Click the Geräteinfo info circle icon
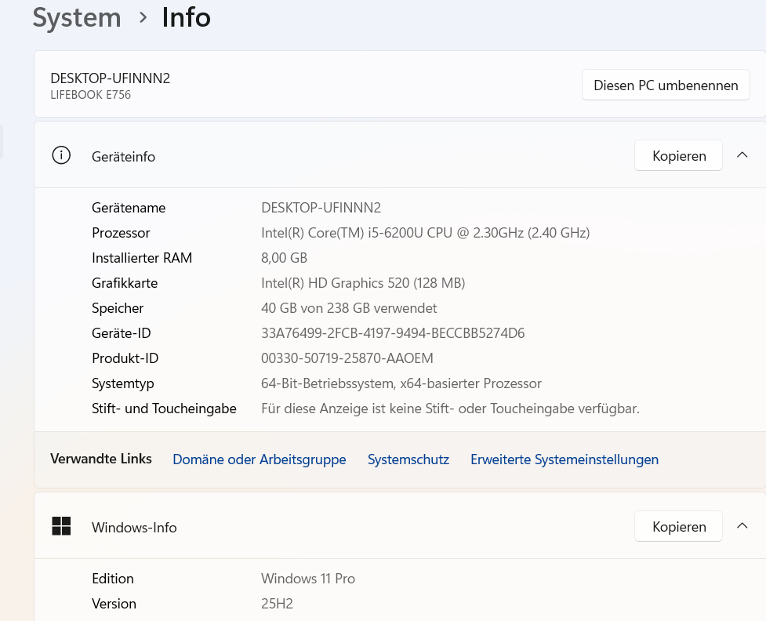766x621 pixels. point(61,155)
